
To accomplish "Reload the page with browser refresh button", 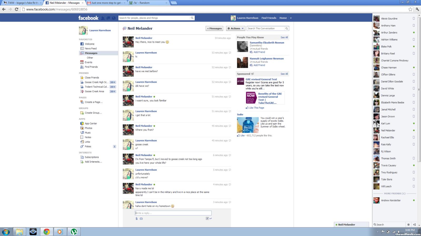I will (x=16, y=9).
